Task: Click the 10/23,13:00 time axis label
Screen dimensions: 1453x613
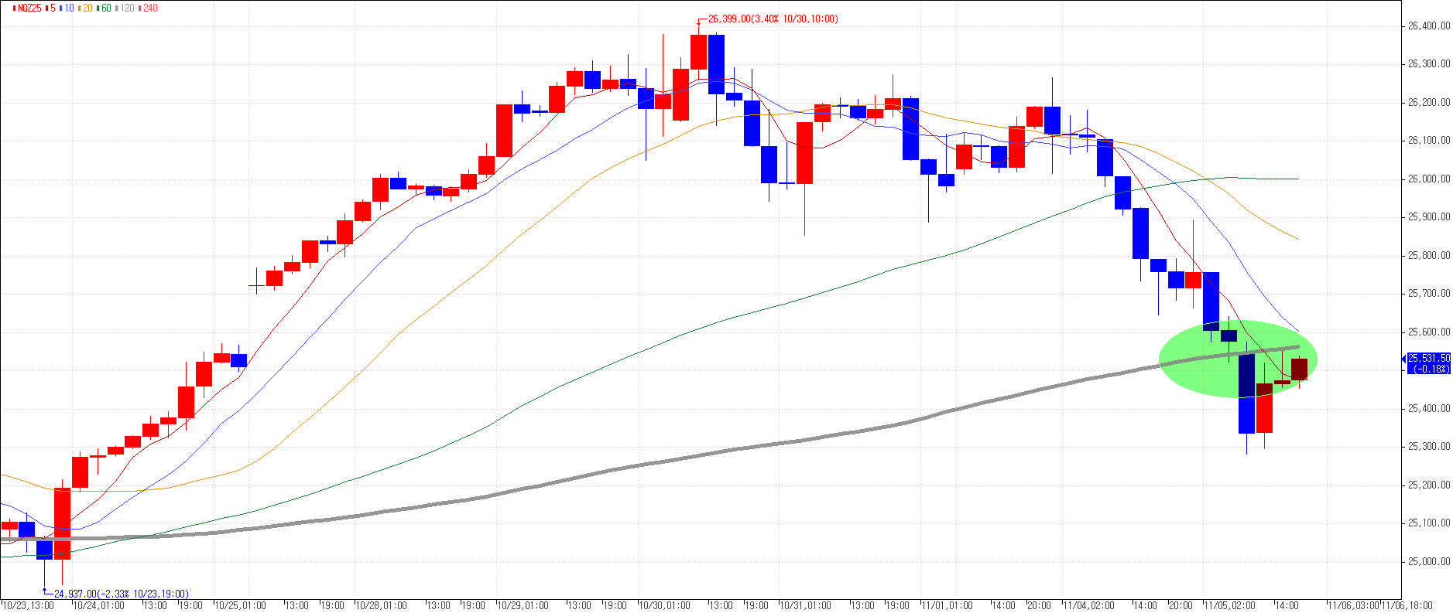Action: coord(29,606)
